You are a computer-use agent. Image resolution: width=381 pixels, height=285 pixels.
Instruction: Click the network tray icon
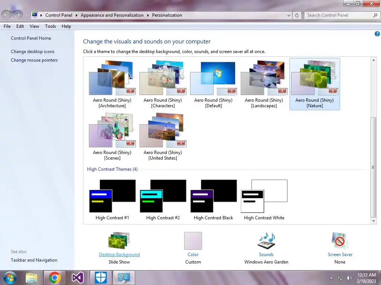click(340, 278)
